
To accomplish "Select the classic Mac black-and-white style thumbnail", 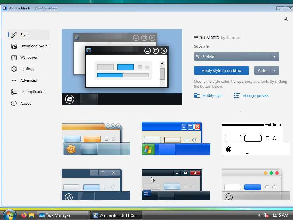I will [x=256, y=139].
